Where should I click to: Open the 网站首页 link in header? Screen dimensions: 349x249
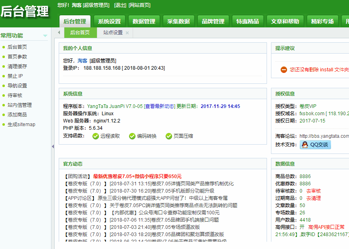[140, 5]
